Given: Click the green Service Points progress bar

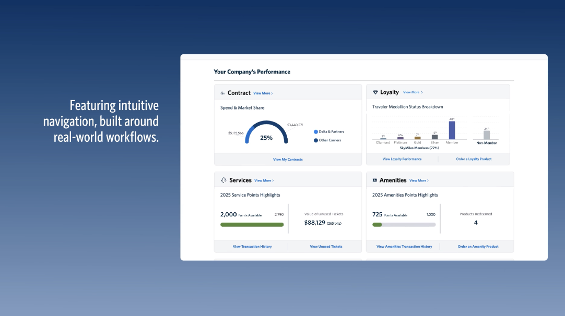Looking at the screenshot, I should click(x=252, y=225).
